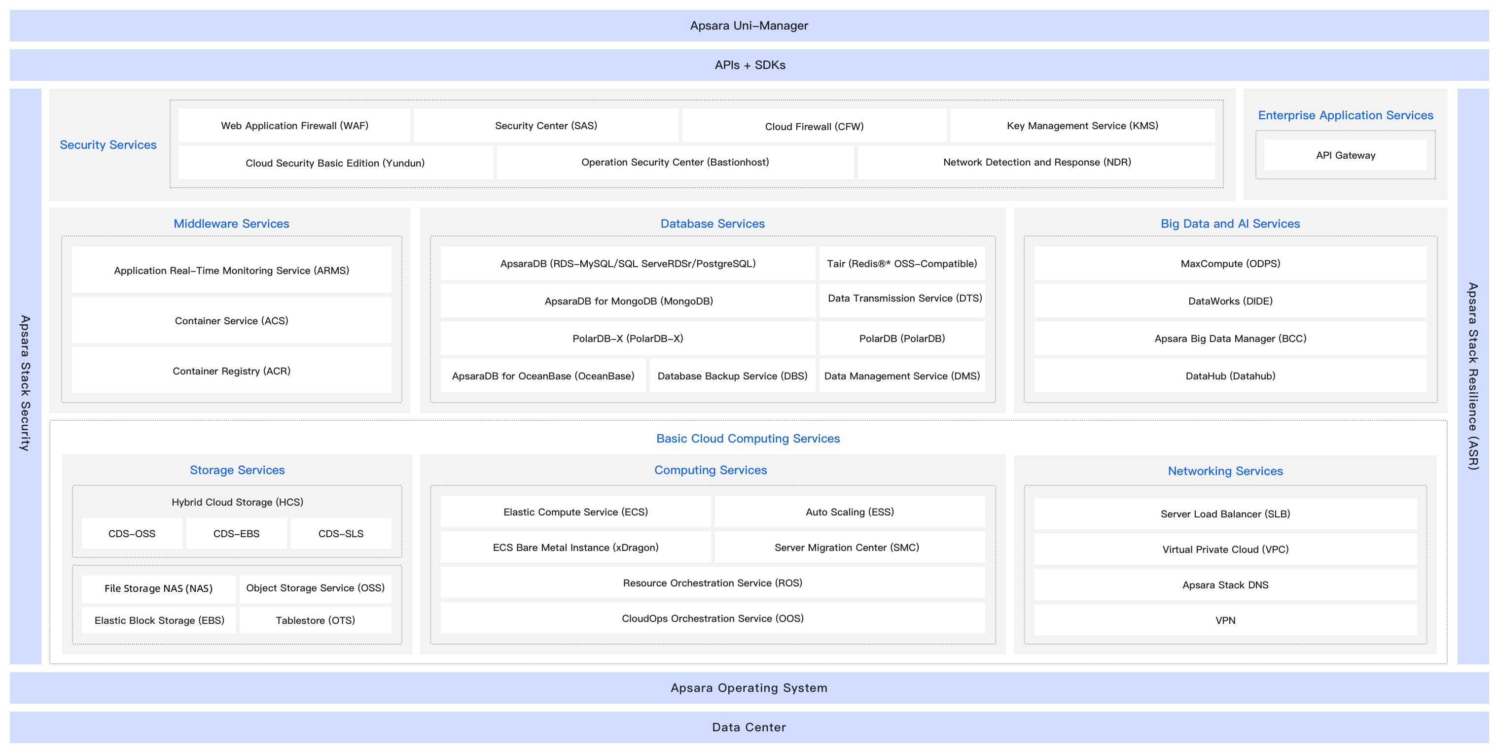Click the Security Services heading

[x=108, y=145]
